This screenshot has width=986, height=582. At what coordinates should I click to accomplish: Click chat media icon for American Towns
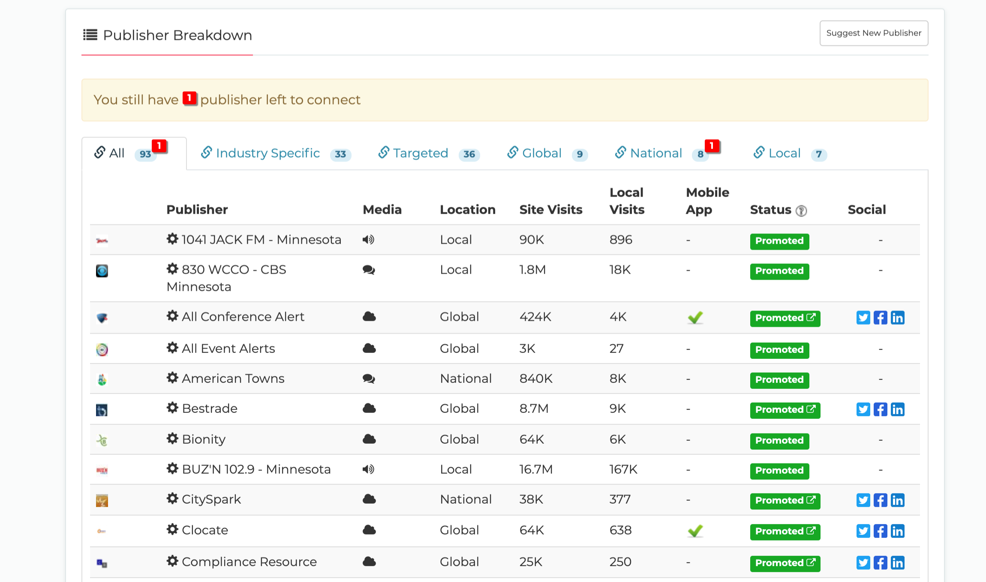pos(369,379)
